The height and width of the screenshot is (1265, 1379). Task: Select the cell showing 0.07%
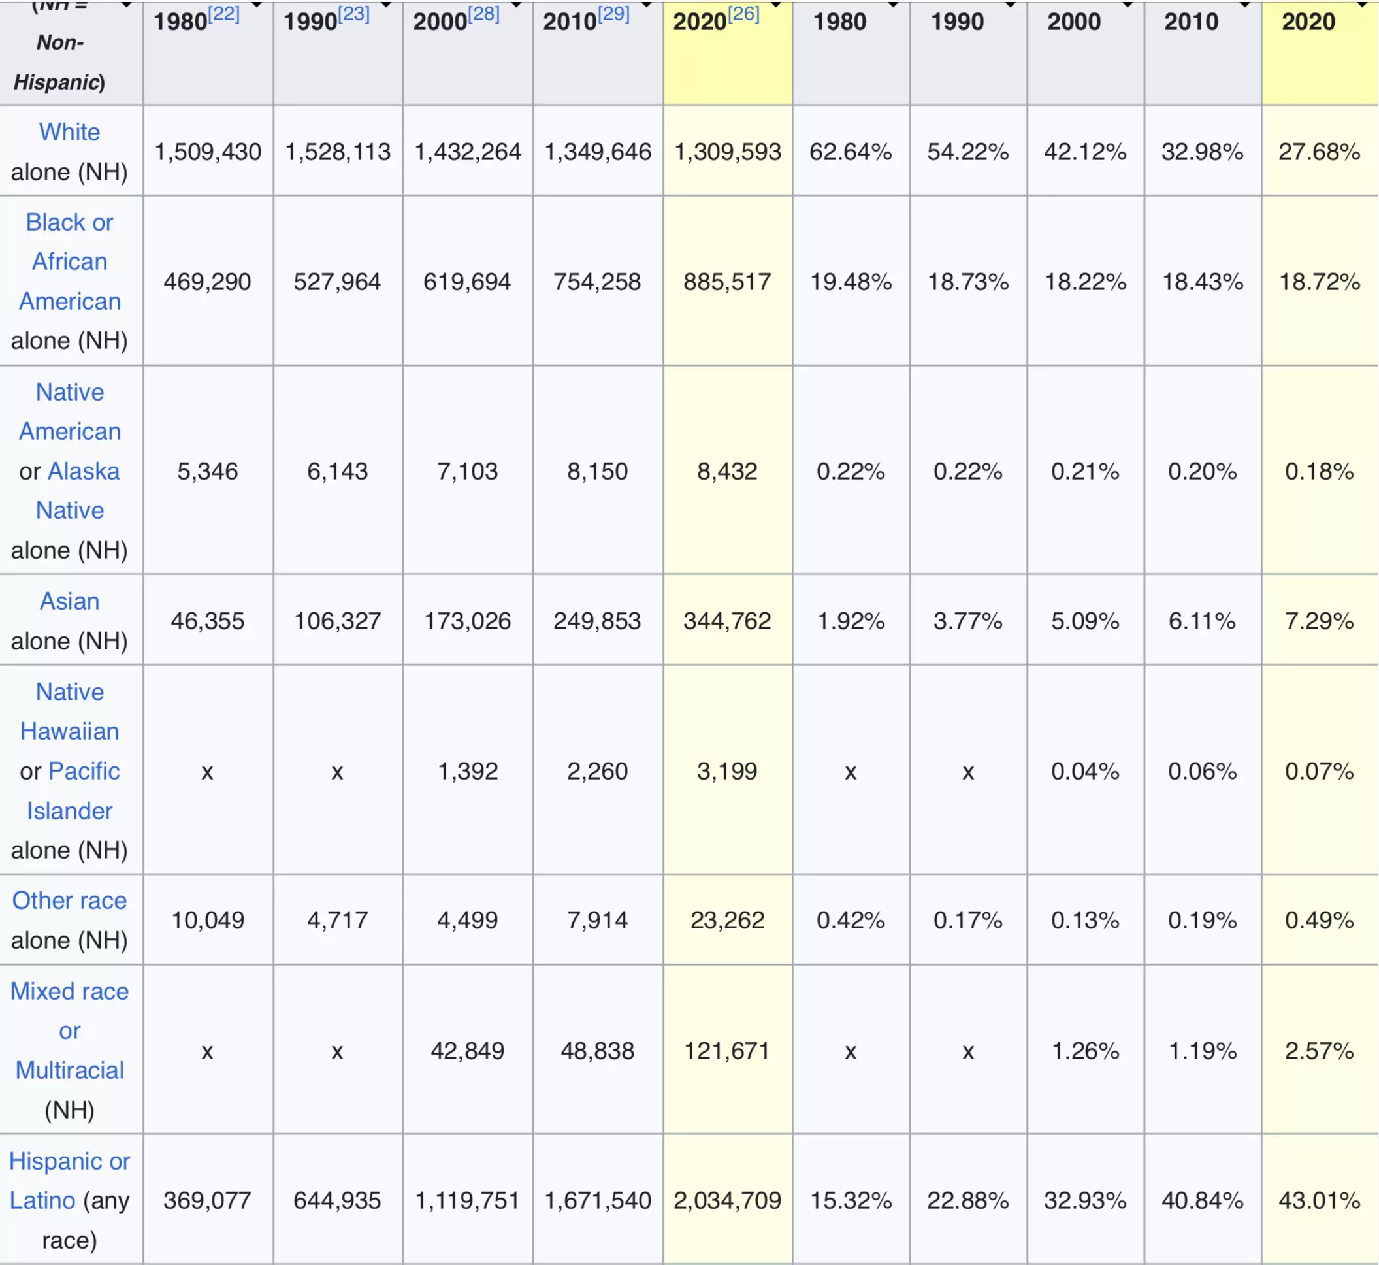pos(1320,770)
